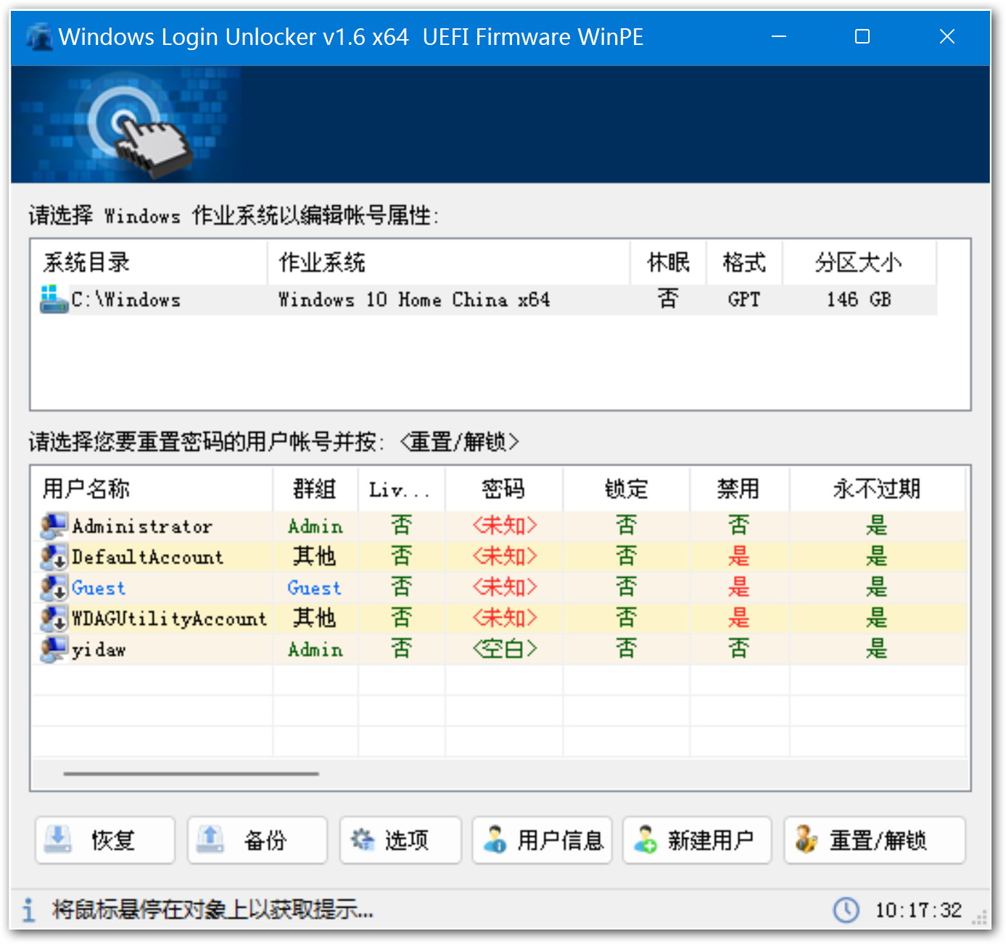Select the C:\Windows system row

(485, 299)
